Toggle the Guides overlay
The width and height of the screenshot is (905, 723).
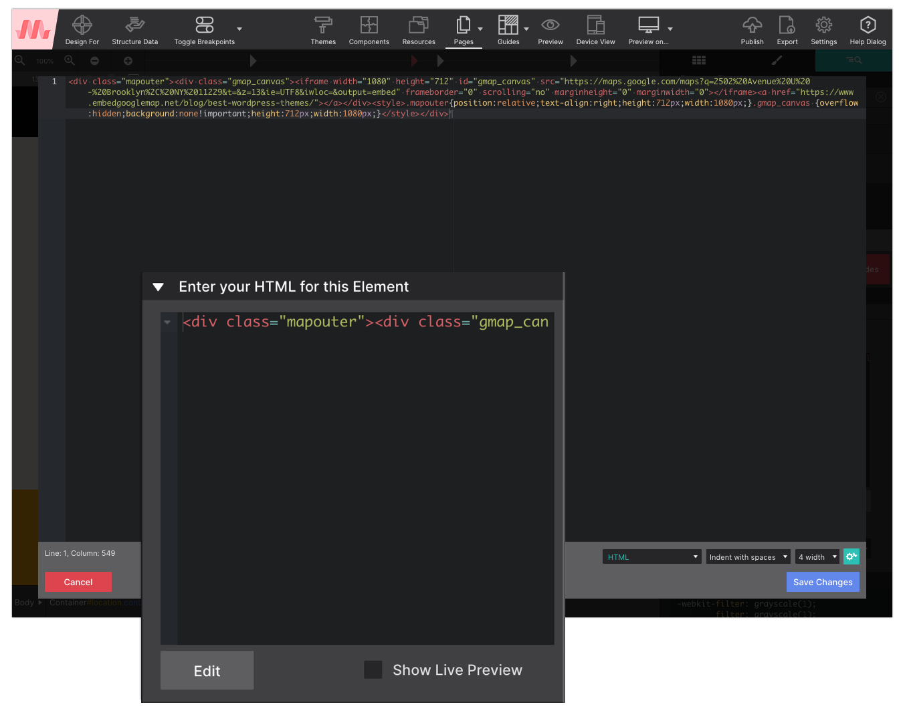(x=508, y=30)
